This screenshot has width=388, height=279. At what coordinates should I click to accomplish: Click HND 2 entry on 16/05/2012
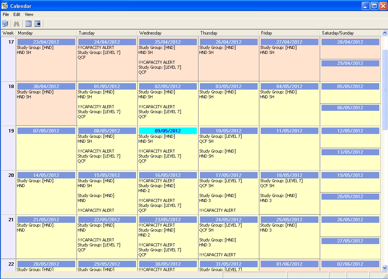(144, 191)
